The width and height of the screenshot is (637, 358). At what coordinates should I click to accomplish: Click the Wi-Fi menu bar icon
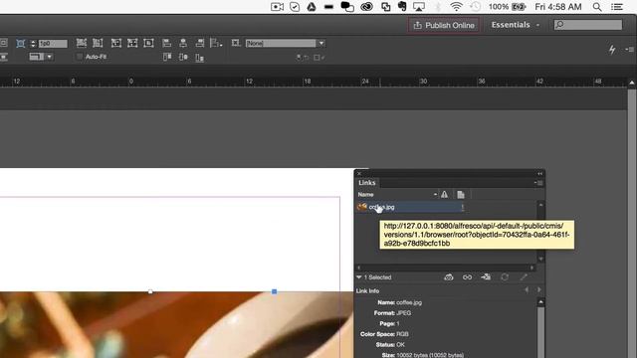[456, 7]
